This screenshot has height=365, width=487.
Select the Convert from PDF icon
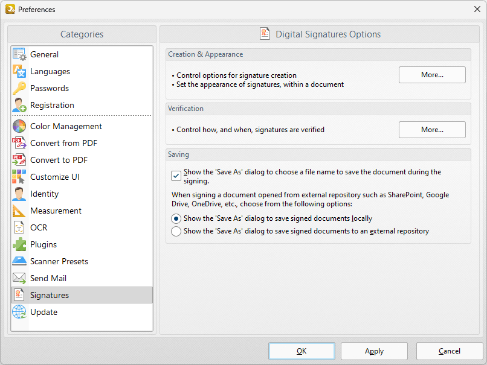pos(19,143)
